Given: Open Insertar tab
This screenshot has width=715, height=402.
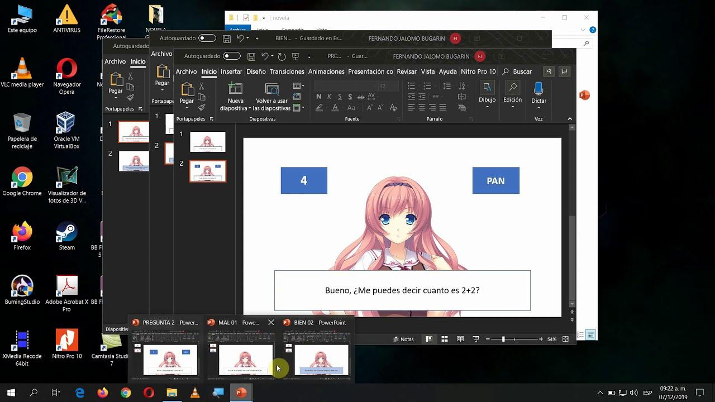Looking at the screenshot, I should [x=231, y=71].
